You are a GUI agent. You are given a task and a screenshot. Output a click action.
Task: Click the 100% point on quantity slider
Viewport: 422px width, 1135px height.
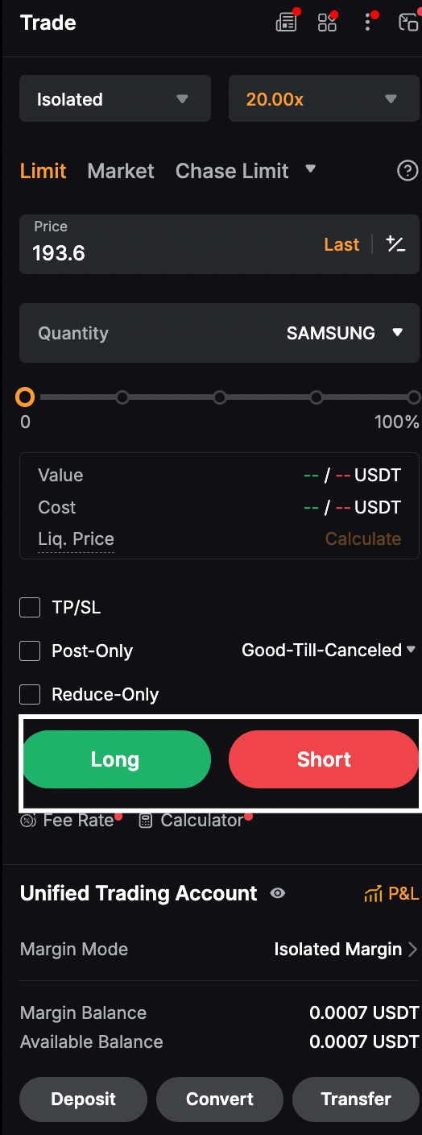point(414,397)
